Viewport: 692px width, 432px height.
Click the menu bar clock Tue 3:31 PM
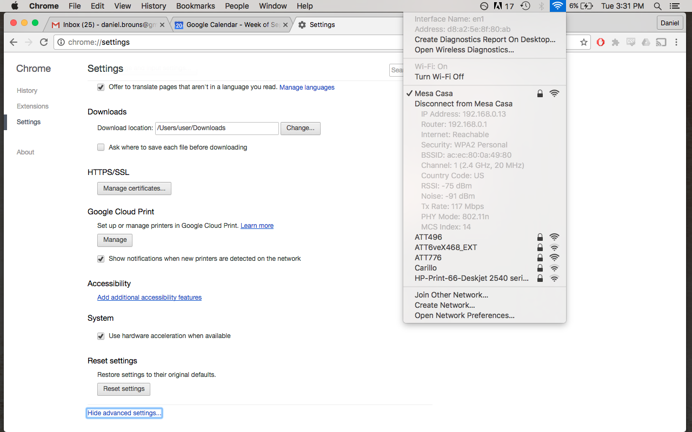623,6
